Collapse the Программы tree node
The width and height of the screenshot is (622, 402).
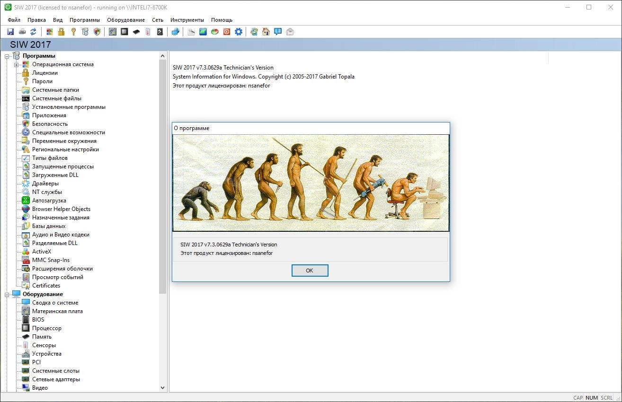tap(7, 56)
